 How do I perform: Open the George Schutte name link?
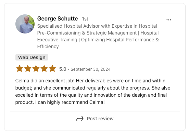(58, 19)
